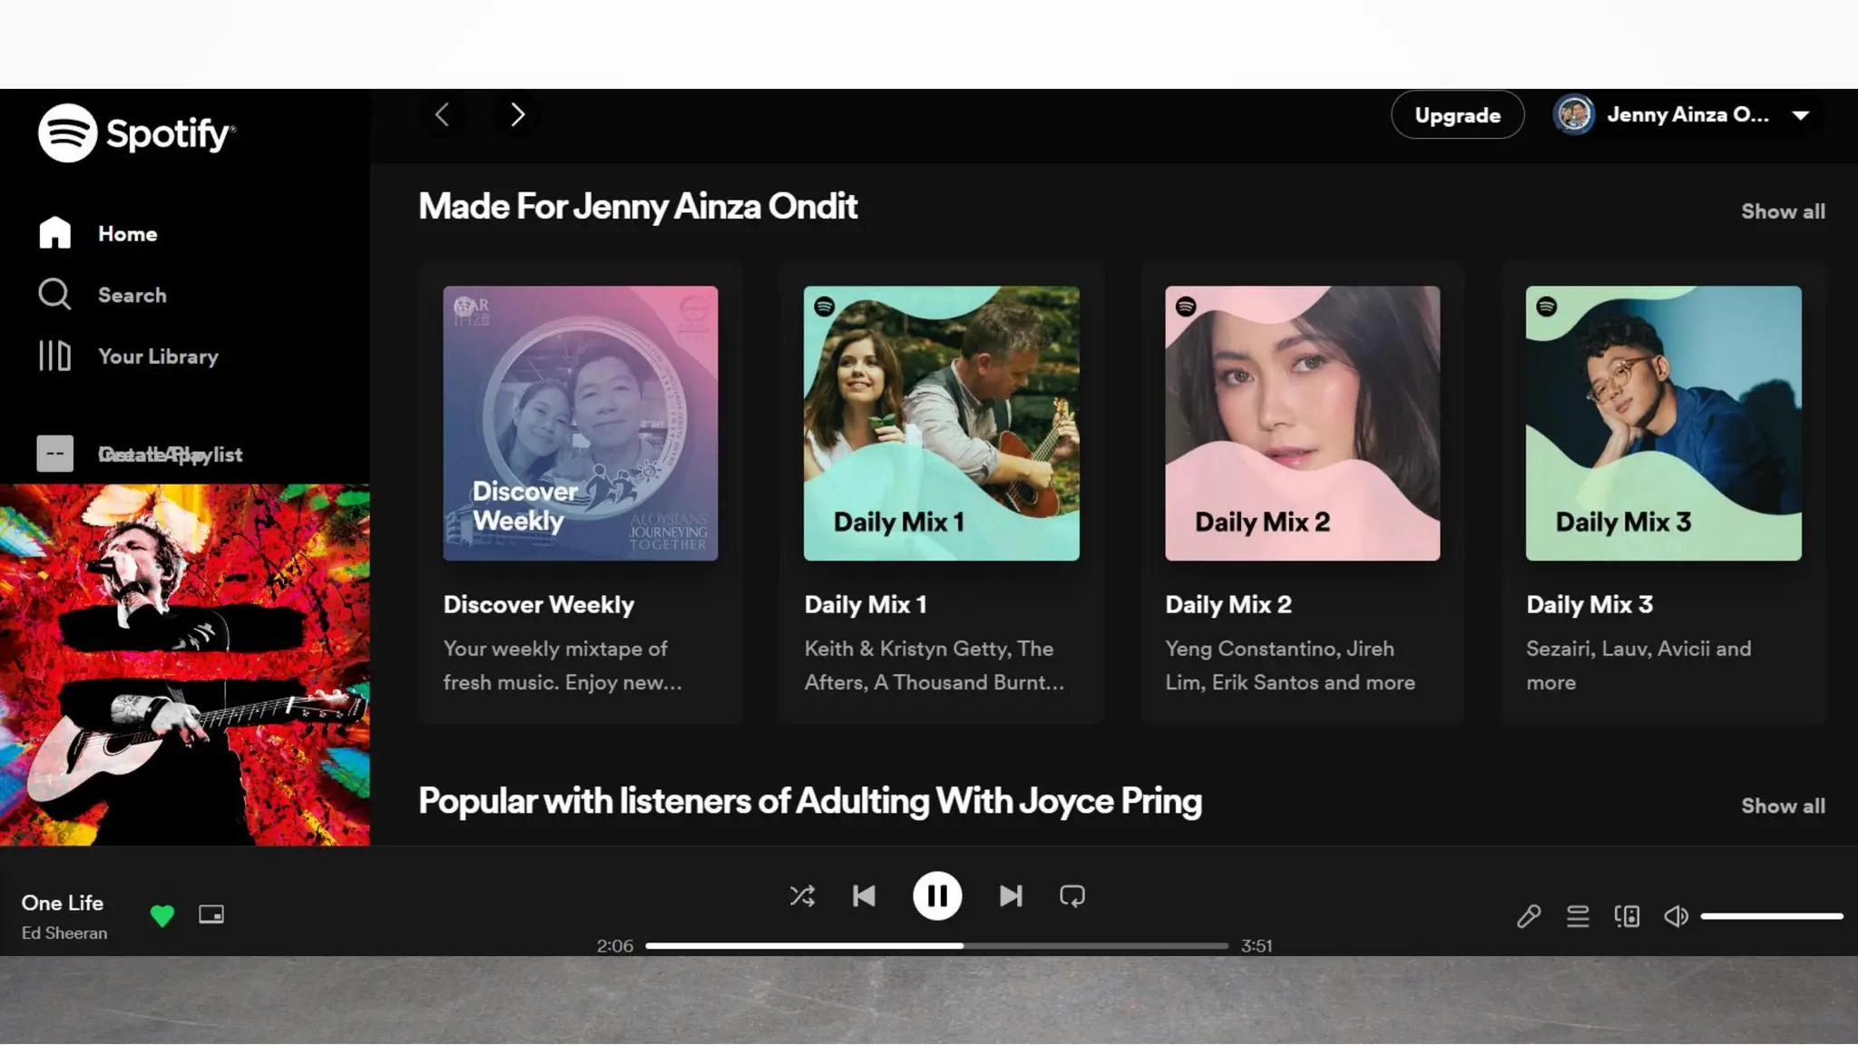Click the Upgrade button
Screen dimensions: 1858x1045
click(1457, 115)
